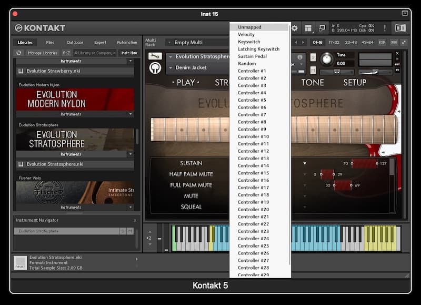The image size is (421, 305).
Task: Open Evolution Stratosphere instrument name dropdown
Action: (171, 57)
